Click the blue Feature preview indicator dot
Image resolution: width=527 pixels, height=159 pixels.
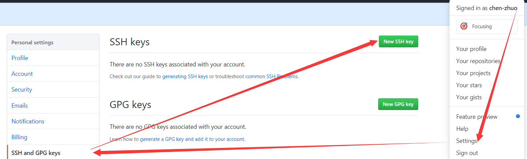click(x=518, y=116)
